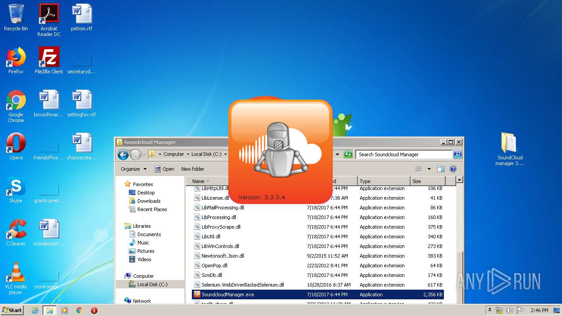The width and height of the screenshot is (562, 316).
Task: Click Windows Explorer taskbar button
Action: pos(50,310)
